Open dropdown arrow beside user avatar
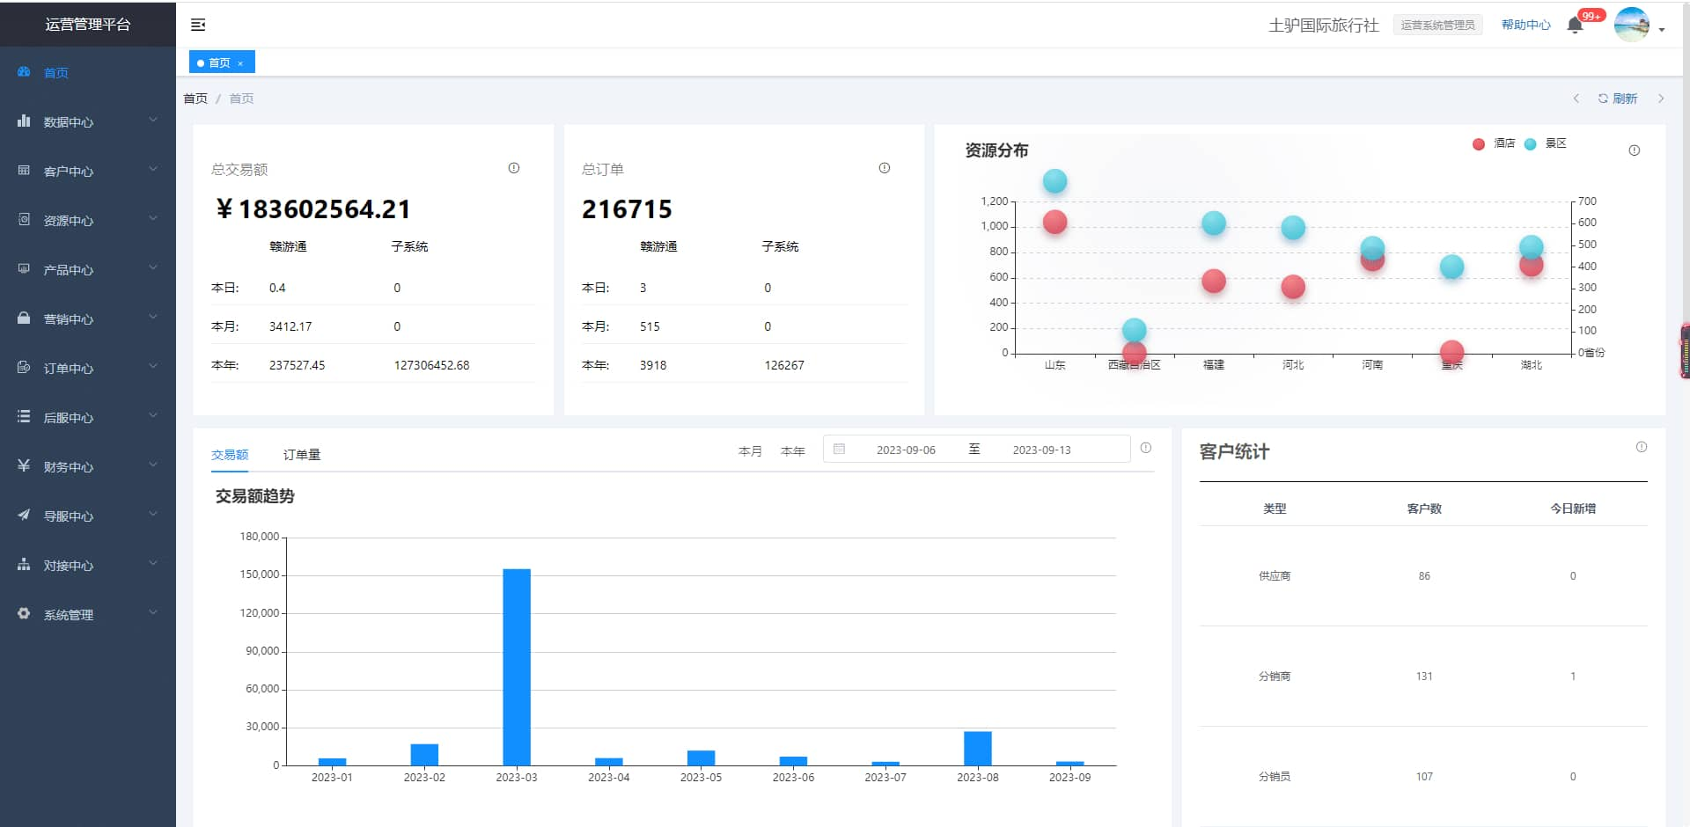Screen dimensions: 1690x827 1662,29
